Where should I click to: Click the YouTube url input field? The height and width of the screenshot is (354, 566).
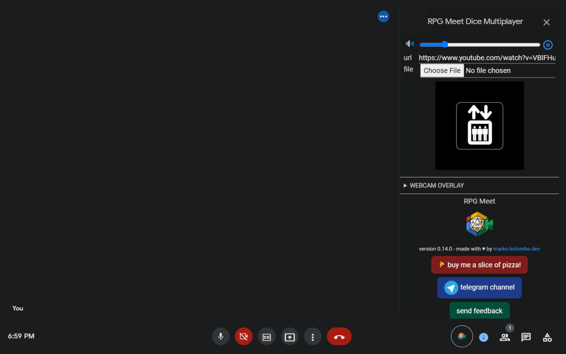tap(487, 58)
